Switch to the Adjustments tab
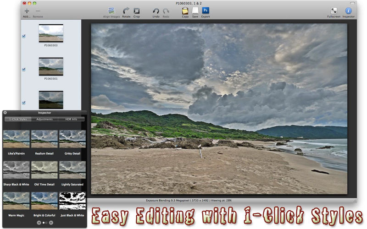Viewport: 367px width, 229px height. click(44, 119)
